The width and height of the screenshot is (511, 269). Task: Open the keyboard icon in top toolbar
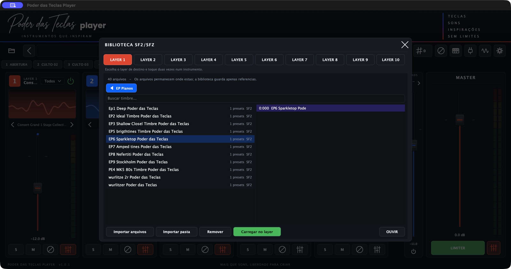tap(456, 51)
